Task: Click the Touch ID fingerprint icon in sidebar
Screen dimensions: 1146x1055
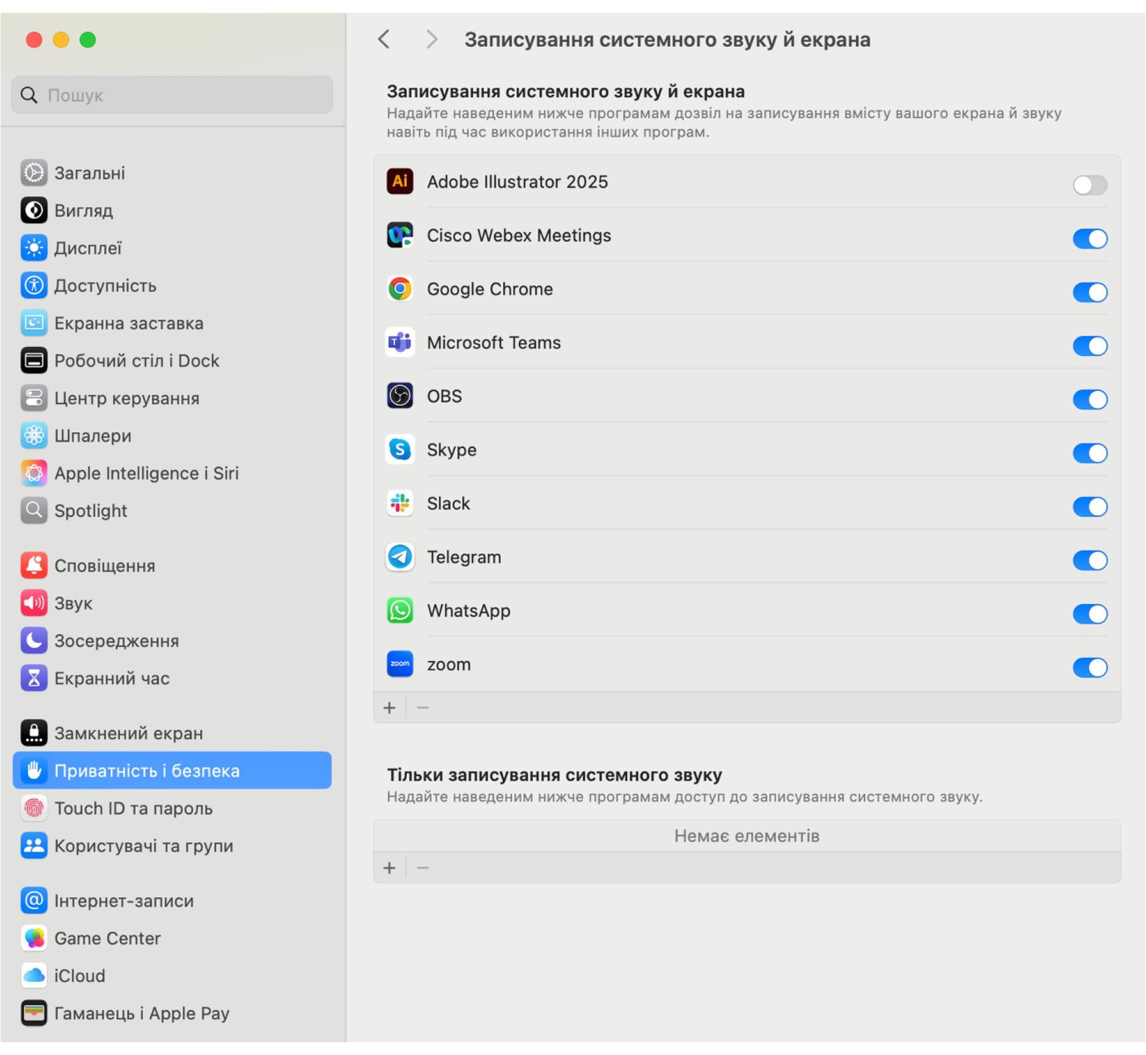Action: 34,808
